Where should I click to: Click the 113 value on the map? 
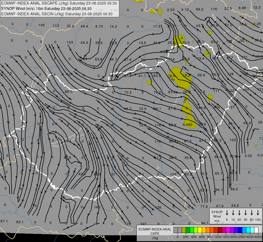click(56, 26)
